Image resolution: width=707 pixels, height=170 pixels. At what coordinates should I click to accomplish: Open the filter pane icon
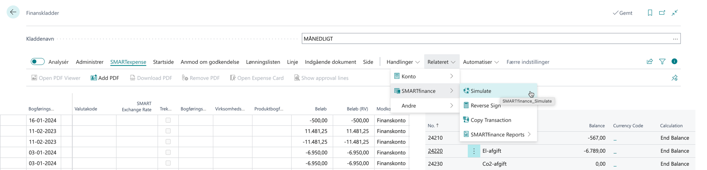pos(662,62)
